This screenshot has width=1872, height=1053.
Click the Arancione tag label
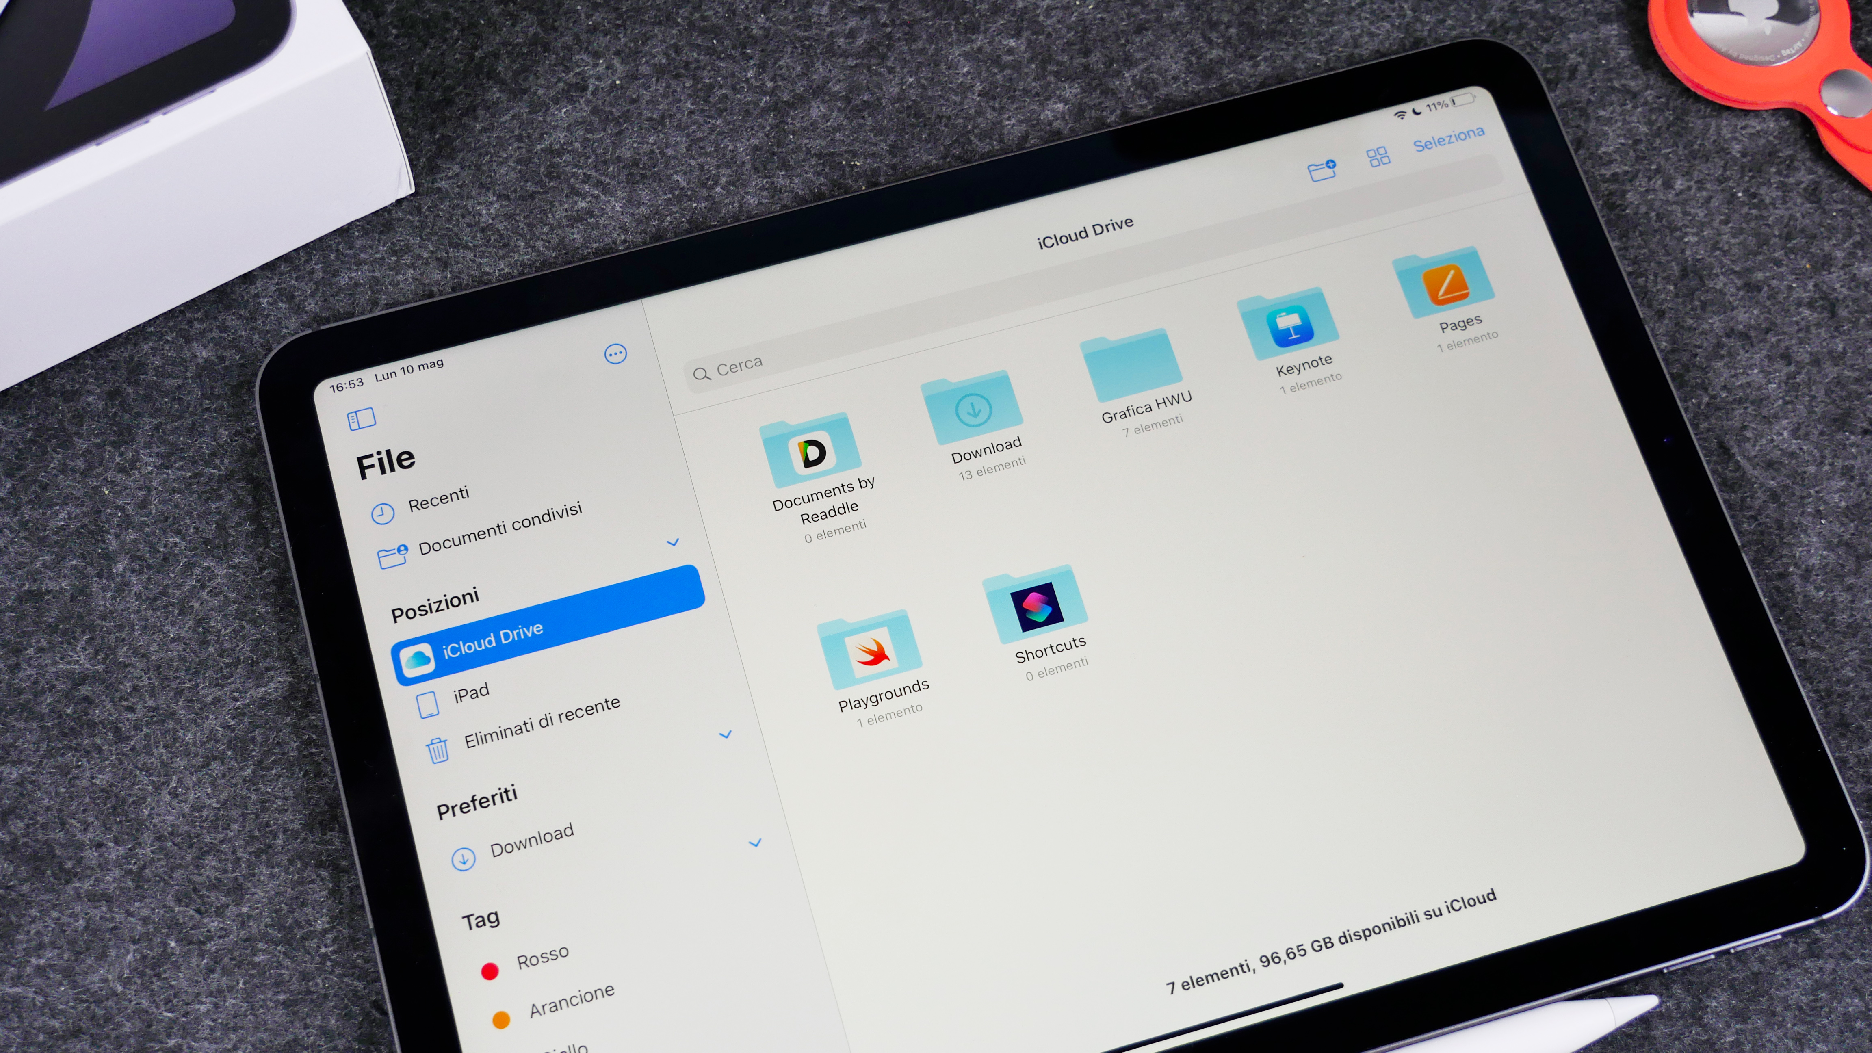[x=571, y=1001]
